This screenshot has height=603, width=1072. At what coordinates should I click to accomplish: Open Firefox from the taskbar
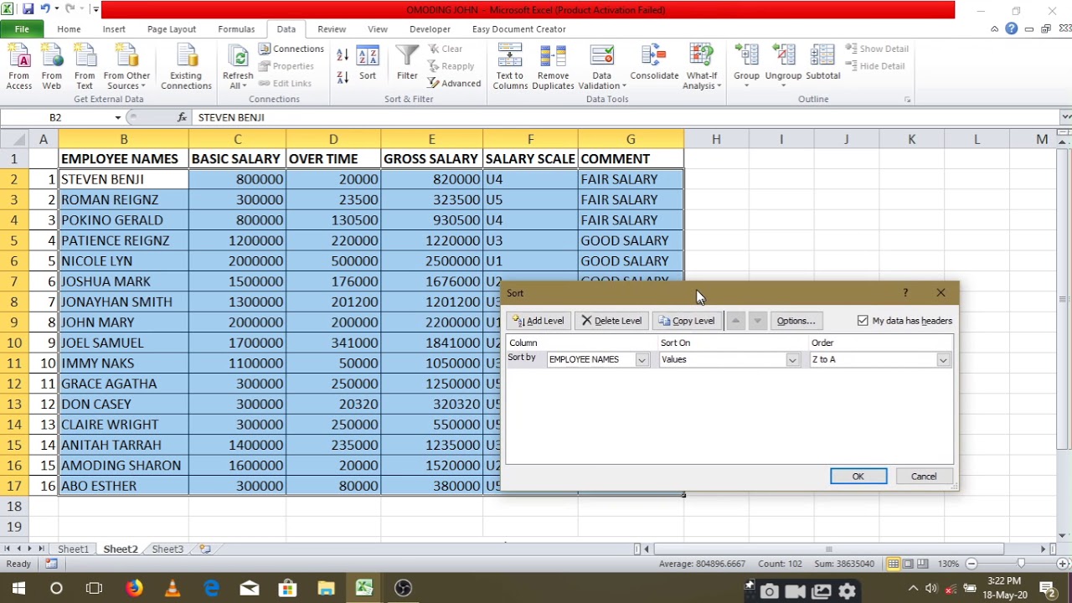[x=134, y=588]
